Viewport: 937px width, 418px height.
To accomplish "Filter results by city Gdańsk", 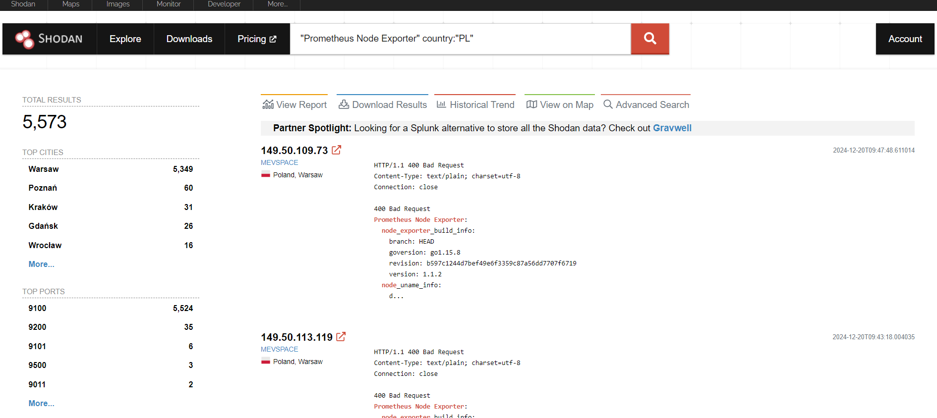I will pyautogui.click(x=43, y=226).
